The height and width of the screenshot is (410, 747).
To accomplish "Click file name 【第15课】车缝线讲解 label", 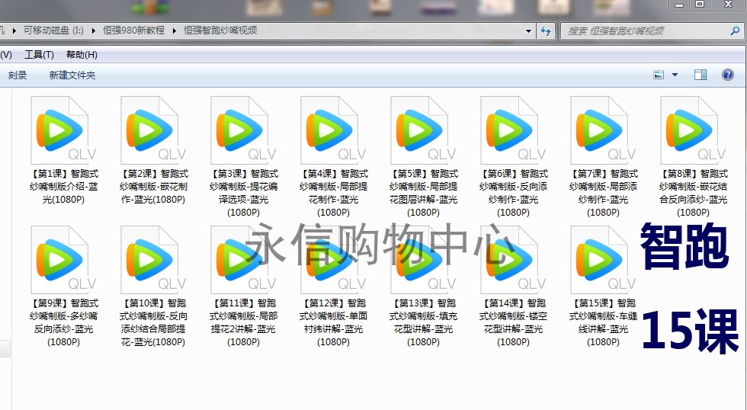I will pyautogui.click(x=604, y=322).
